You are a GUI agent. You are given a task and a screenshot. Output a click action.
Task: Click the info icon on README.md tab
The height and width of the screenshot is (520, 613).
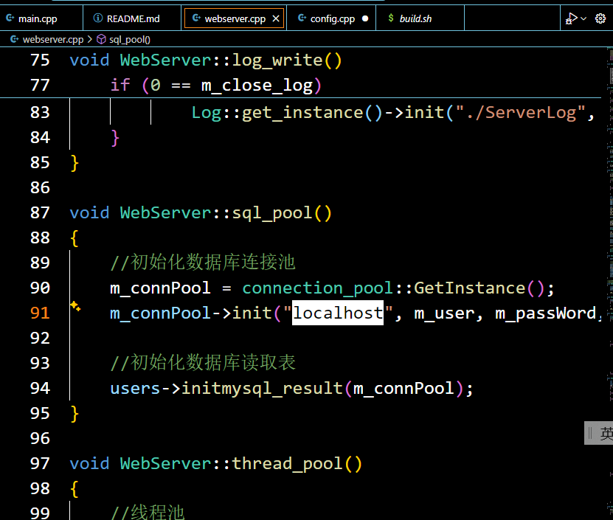tap(97, 18)
